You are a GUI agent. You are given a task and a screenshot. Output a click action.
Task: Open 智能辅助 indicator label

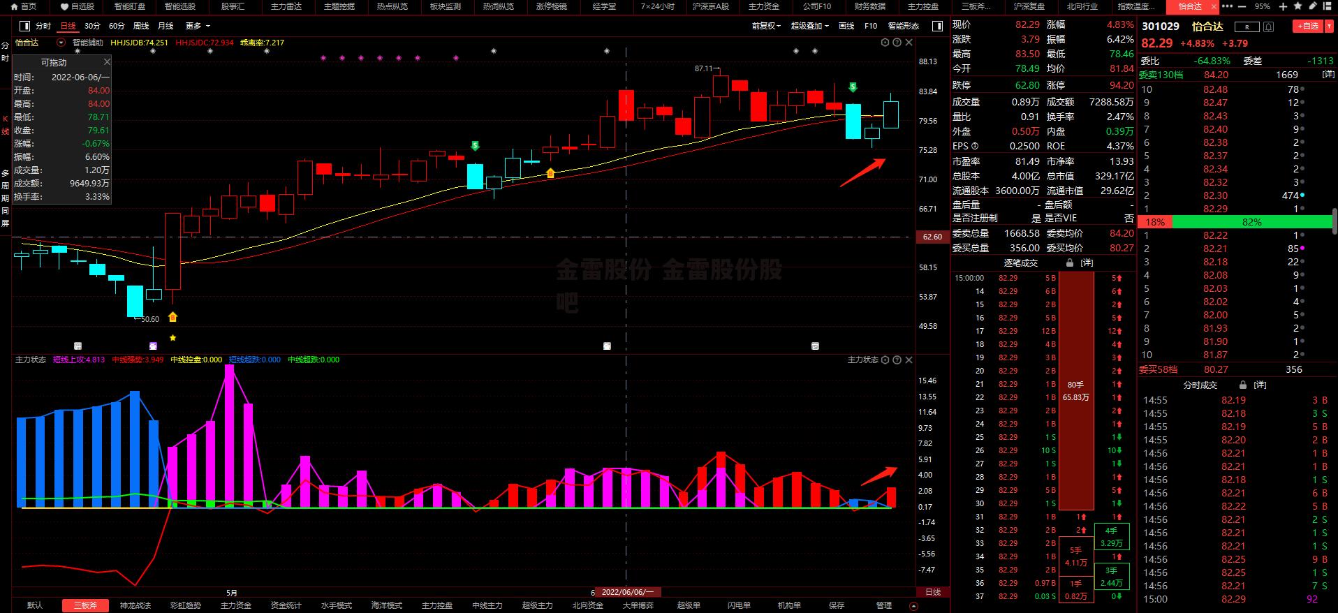tap(87, 43)
